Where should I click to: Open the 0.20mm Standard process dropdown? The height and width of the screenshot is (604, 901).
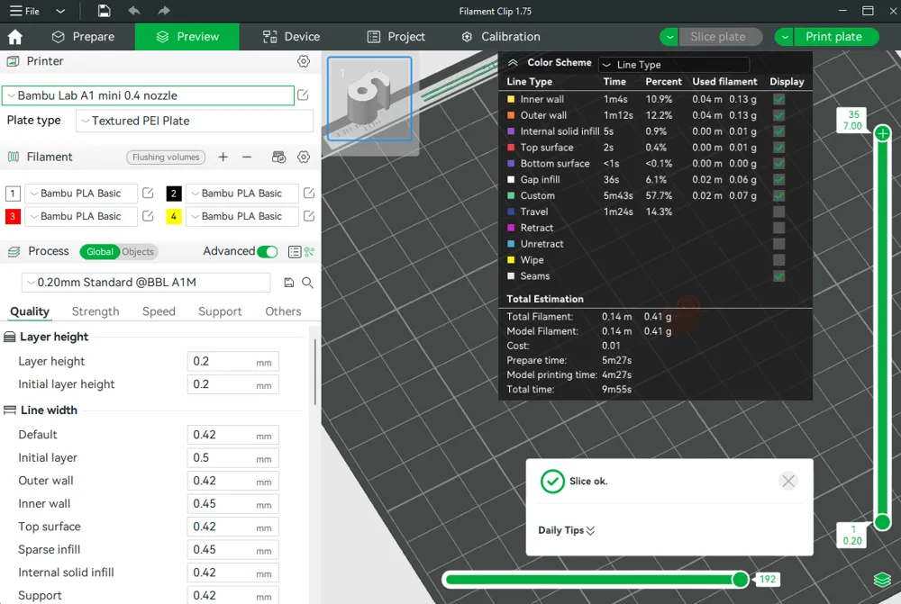[146, 283]
